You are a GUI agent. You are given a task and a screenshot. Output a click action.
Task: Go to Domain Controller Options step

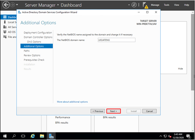tap(38, 37)
